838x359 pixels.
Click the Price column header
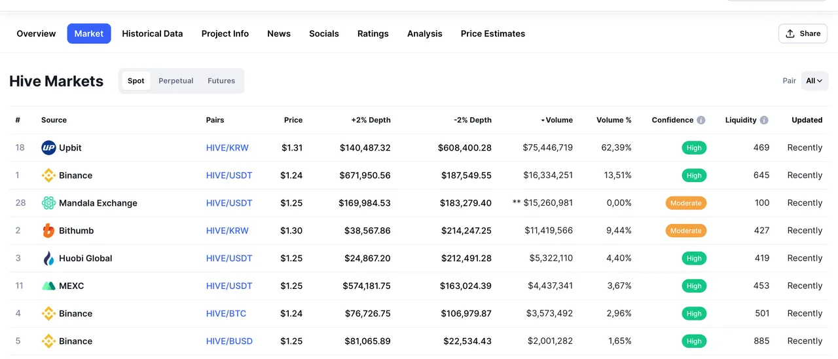pos(293,121)
